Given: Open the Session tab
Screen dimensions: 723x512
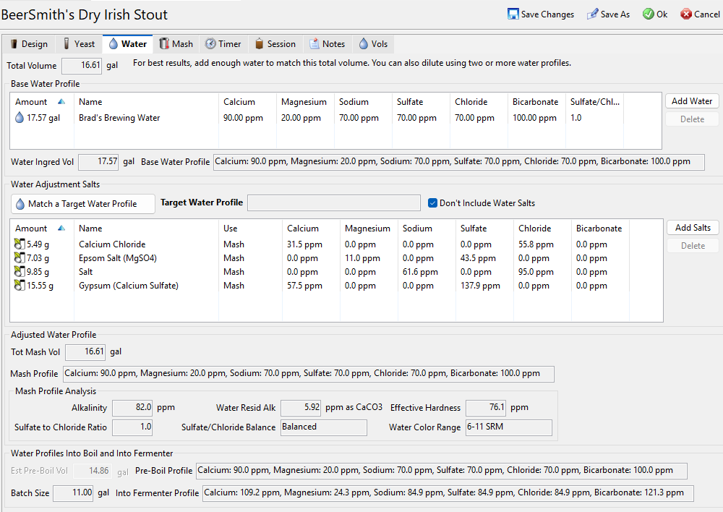Looking at the screenshot, I should pyautogui.click(x=275, y=44).
